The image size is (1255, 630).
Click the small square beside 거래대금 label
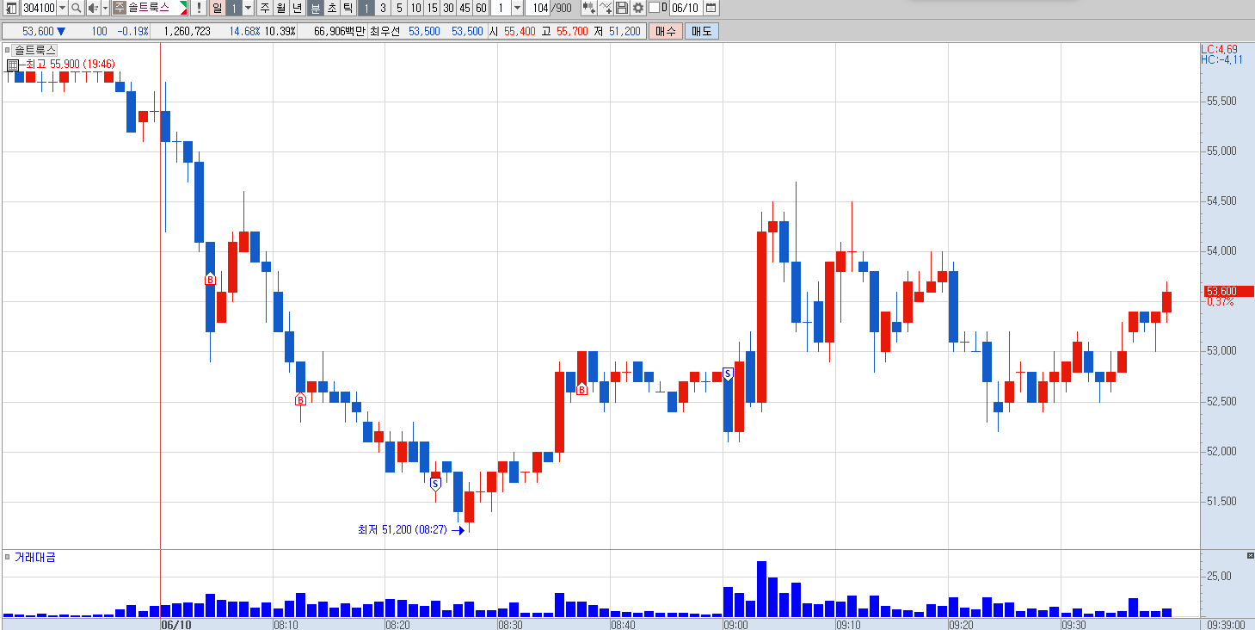[x=8, y=557]
